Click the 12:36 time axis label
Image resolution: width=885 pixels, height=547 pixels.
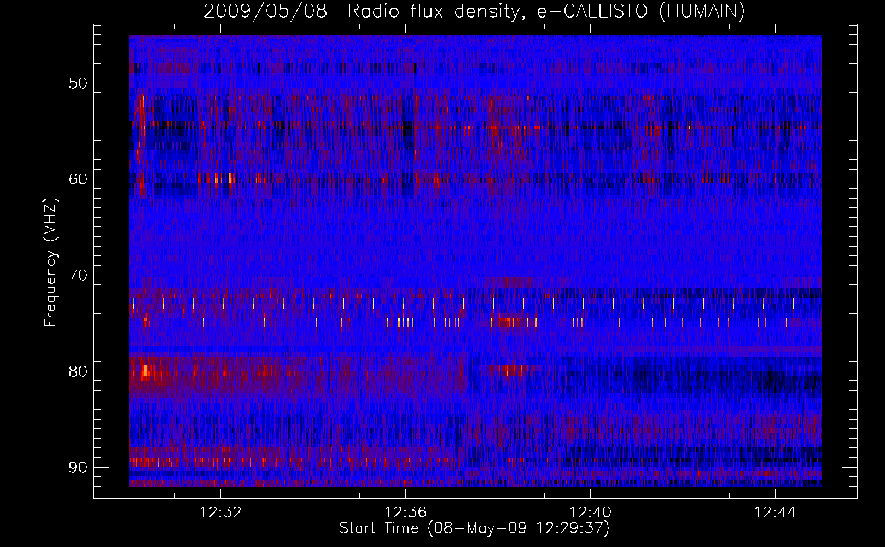pos(405,513)
